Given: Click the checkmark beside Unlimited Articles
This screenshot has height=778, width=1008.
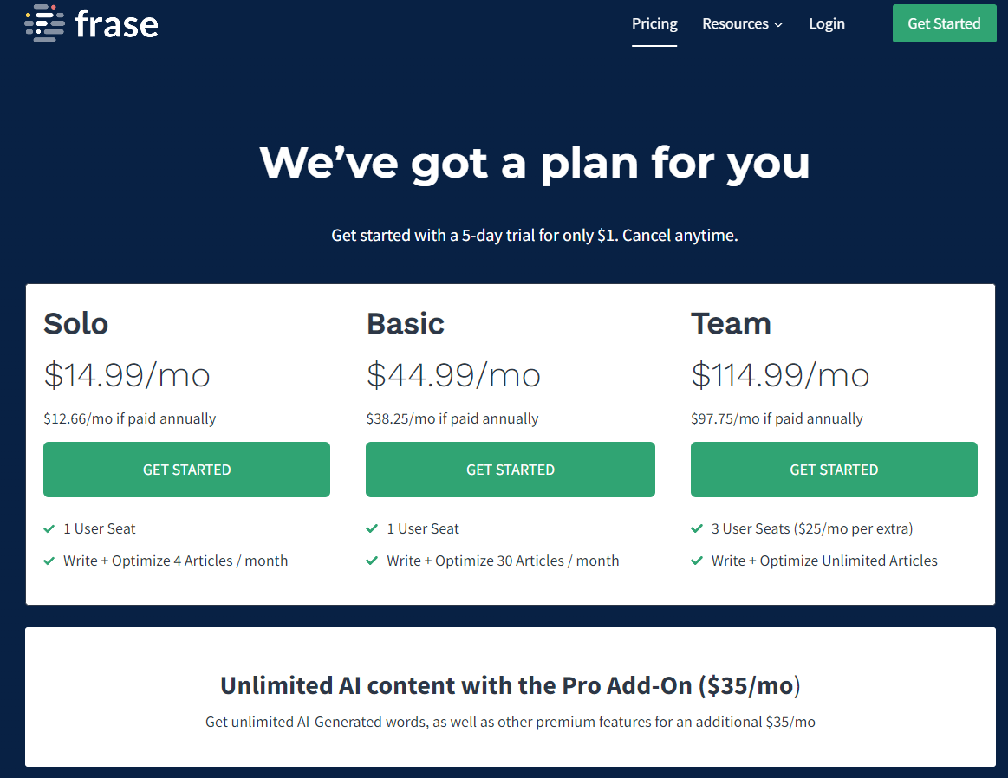Looking at the screenshot, I should click(x=697, y=561).
